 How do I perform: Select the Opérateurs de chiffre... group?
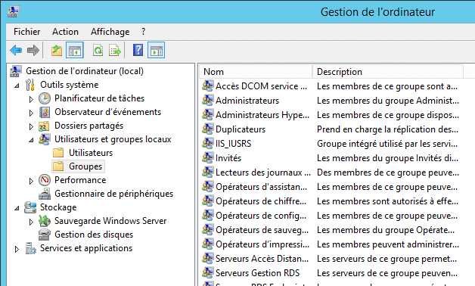click(261, 201)
